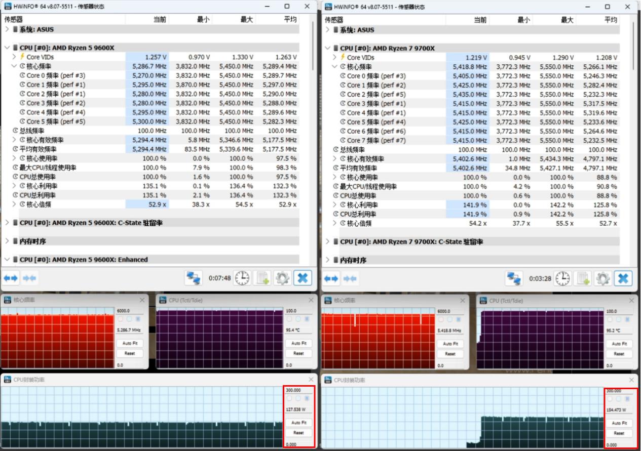Reset min/max with the clock icon beside 0:03:28
The image size is (641, 451).
click(x=562, y=278)
